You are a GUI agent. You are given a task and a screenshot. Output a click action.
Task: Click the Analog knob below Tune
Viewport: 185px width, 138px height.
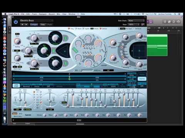17,41
